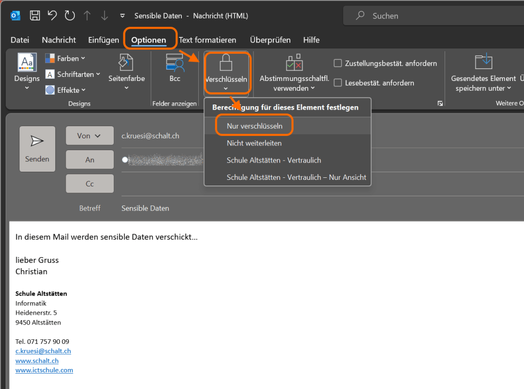Switch to the Einfügen ribbon tab
The height and width of the screenshot is (389, 524).
103,40
